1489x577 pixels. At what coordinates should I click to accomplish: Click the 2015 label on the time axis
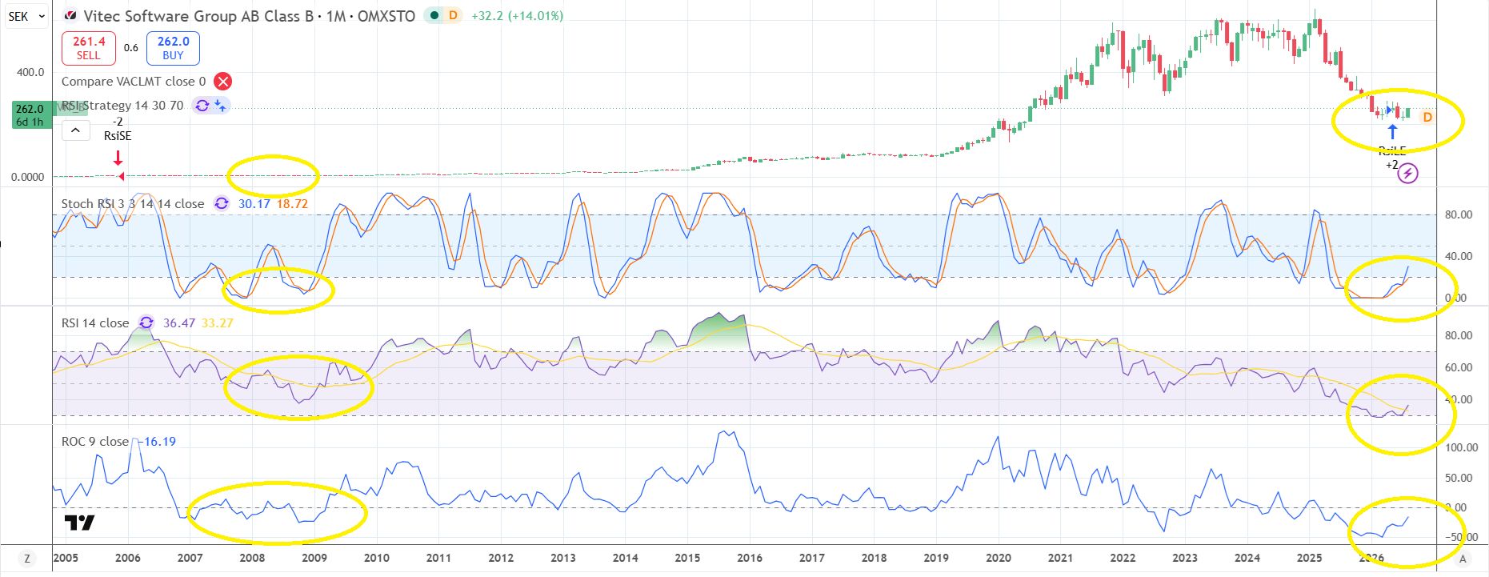[x=687, y=558]
